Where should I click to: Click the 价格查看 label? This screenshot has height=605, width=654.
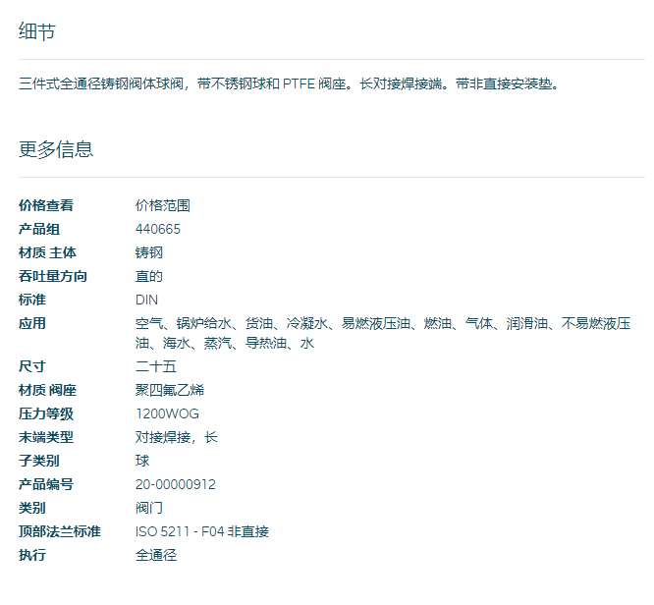[x=46, y=205]
